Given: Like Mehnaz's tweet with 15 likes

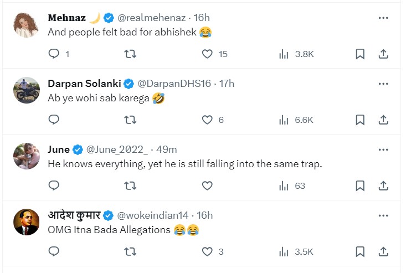Looking at the screenshot, I should [x=207, y=54].
